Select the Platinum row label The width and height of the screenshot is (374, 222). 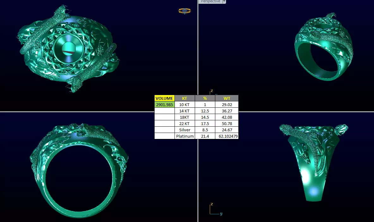(x=185, y=136)
